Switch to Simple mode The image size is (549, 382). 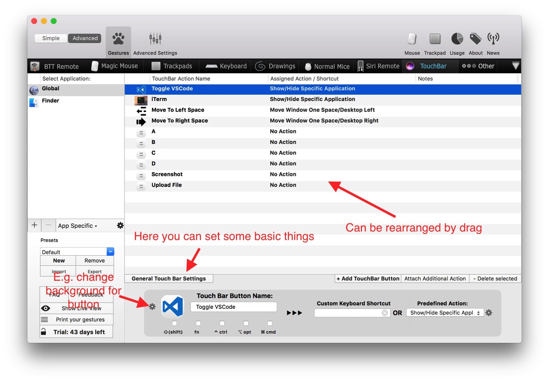coord(51,38)
